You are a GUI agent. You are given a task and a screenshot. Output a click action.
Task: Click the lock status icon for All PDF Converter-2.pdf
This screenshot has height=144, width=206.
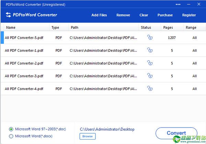click(150, 63)
